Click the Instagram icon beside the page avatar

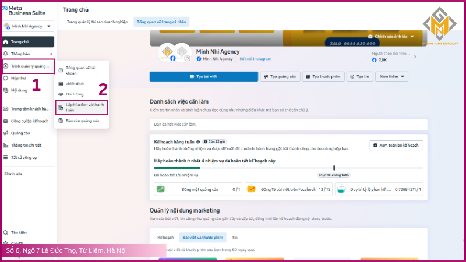coord(187,58)
